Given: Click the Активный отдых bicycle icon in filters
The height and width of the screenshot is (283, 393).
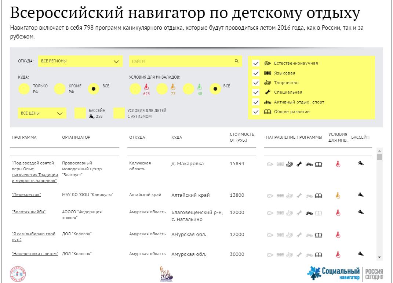Looking at the screenshot, I should [x=268, y=102].
